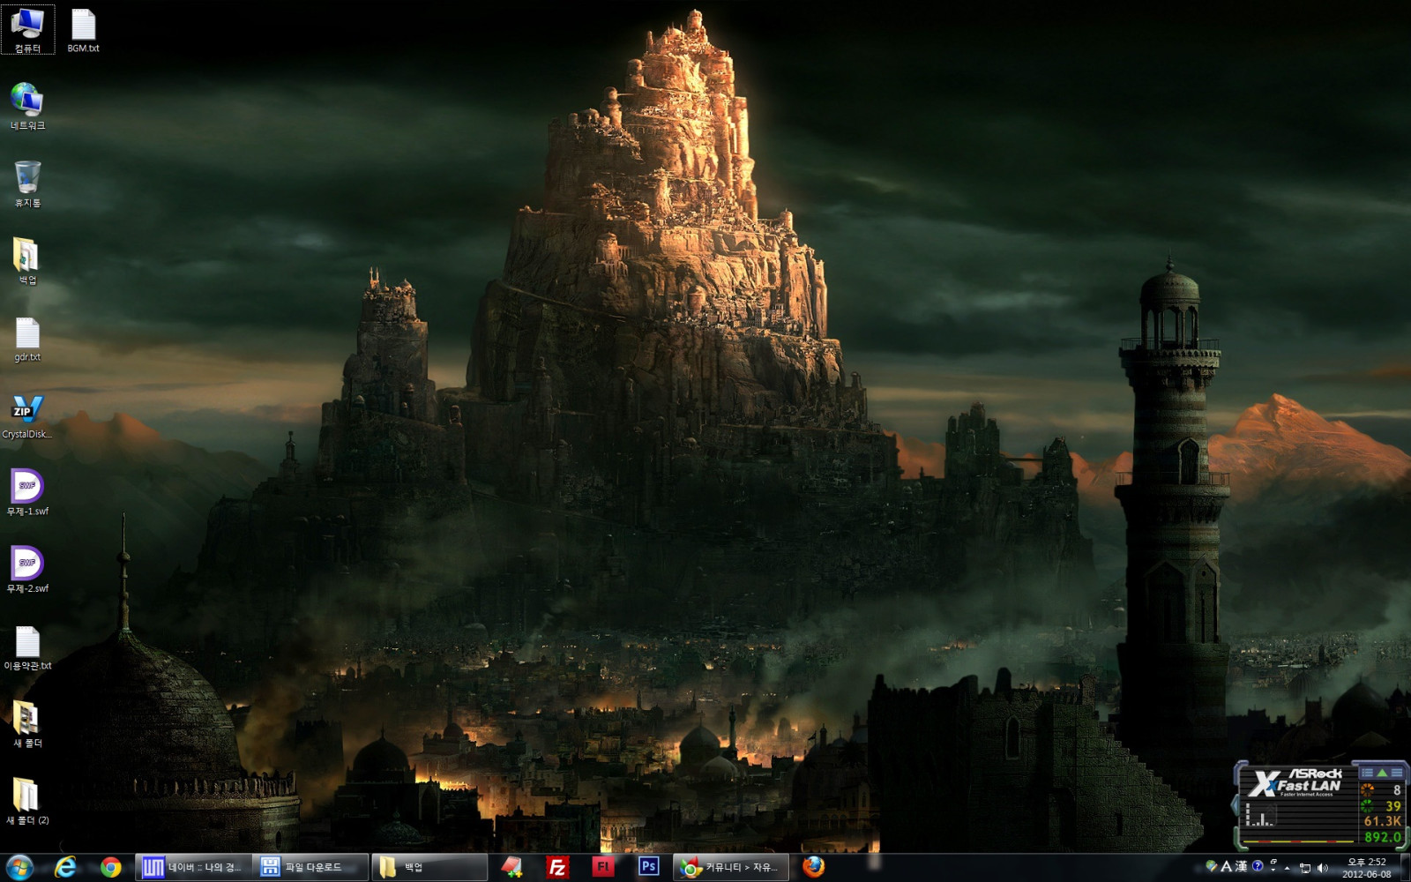Open Internet Explorer from the taskbar
Viewport: 1411px width, 882px height.
click(65, 867)
